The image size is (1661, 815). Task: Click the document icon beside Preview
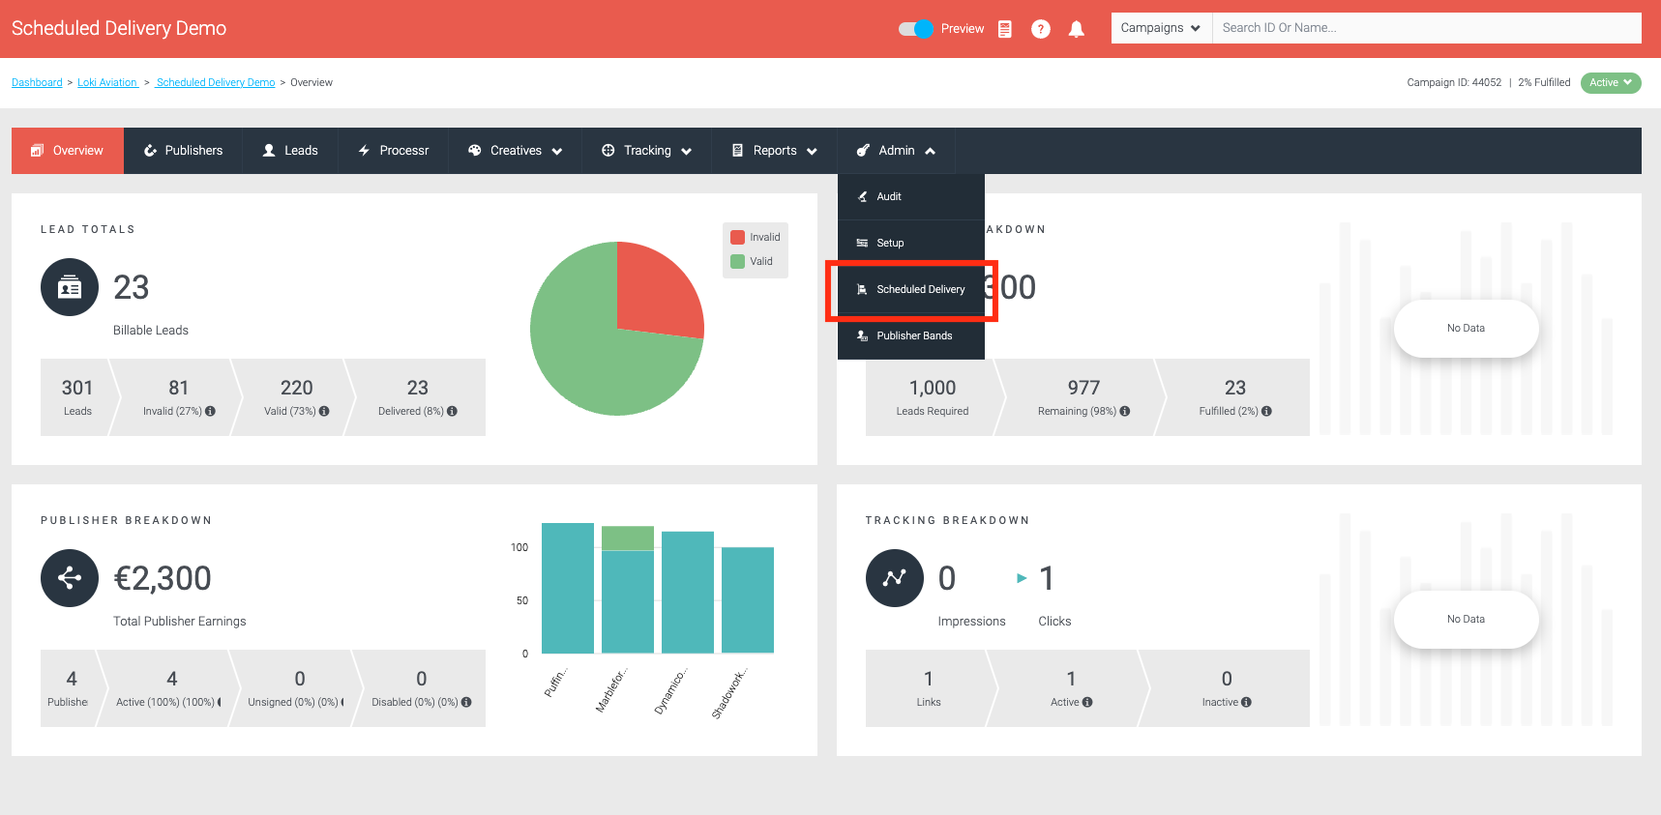[x=1005, y=29]
